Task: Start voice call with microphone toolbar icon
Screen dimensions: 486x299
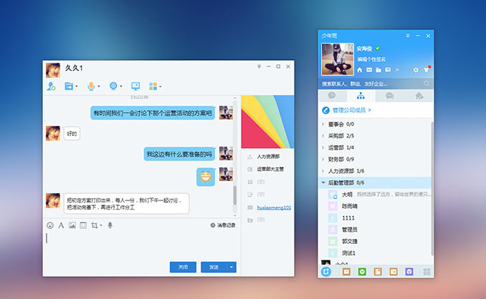Action: pos(91,87)
